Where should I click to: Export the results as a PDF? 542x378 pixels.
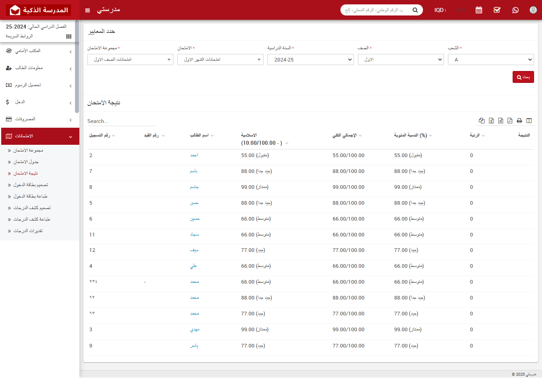click(x=510, y=121)
